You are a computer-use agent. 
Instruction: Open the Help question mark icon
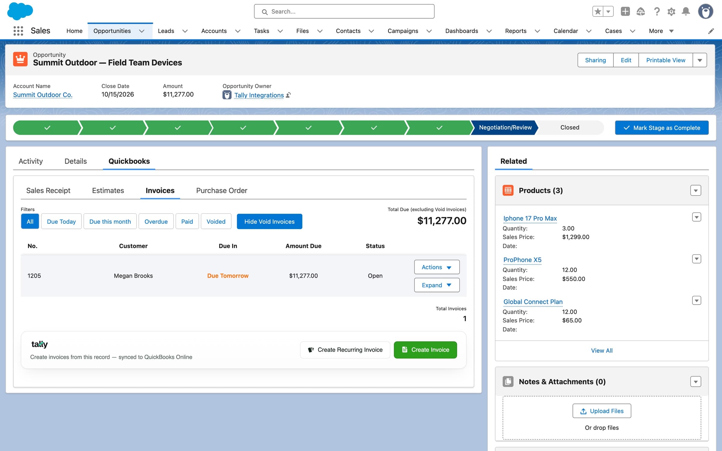pyautogui.click(x=657, y=11)
